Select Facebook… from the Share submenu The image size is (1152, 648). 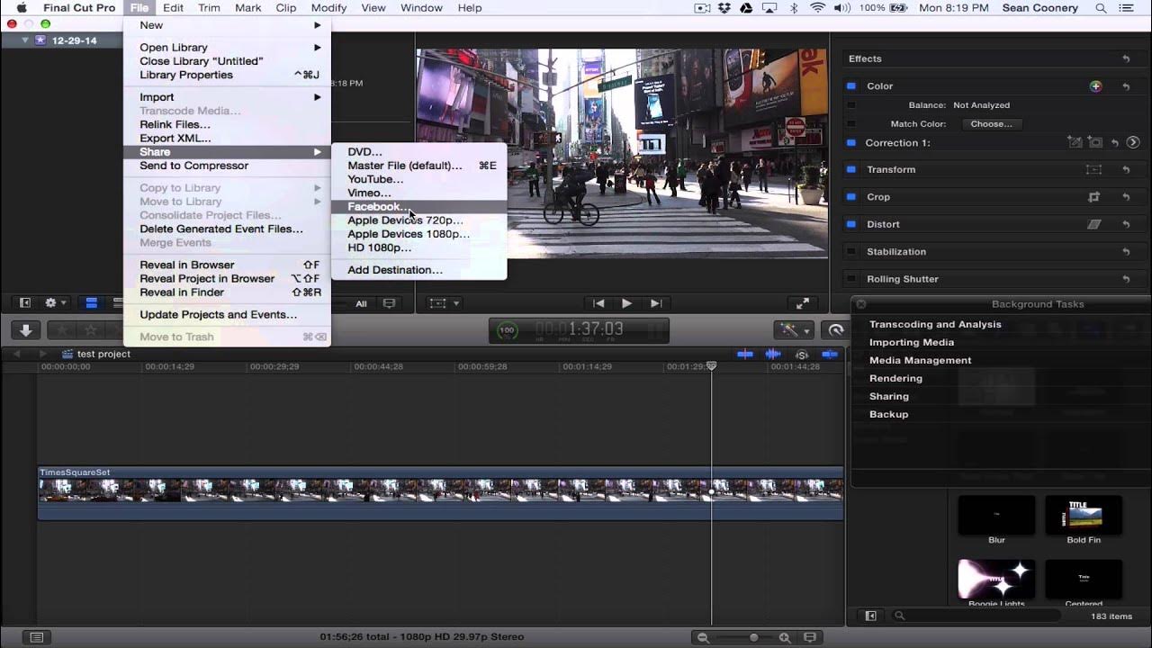point(419,207)
